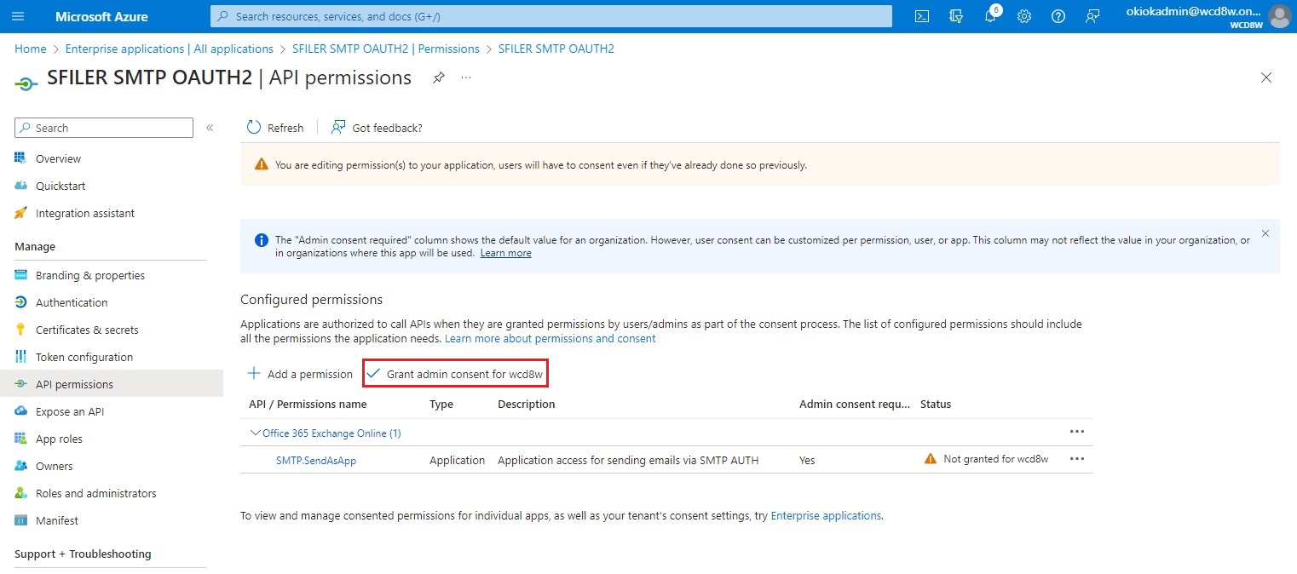
Task: Click the last SFILER SMTP OAUTH2 breadcrumb
Action: [x=556, y=49]
